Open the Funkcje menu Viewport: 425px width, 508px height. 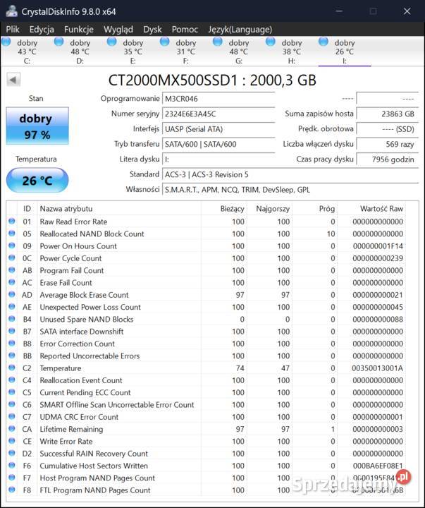[x=79, y=30]
